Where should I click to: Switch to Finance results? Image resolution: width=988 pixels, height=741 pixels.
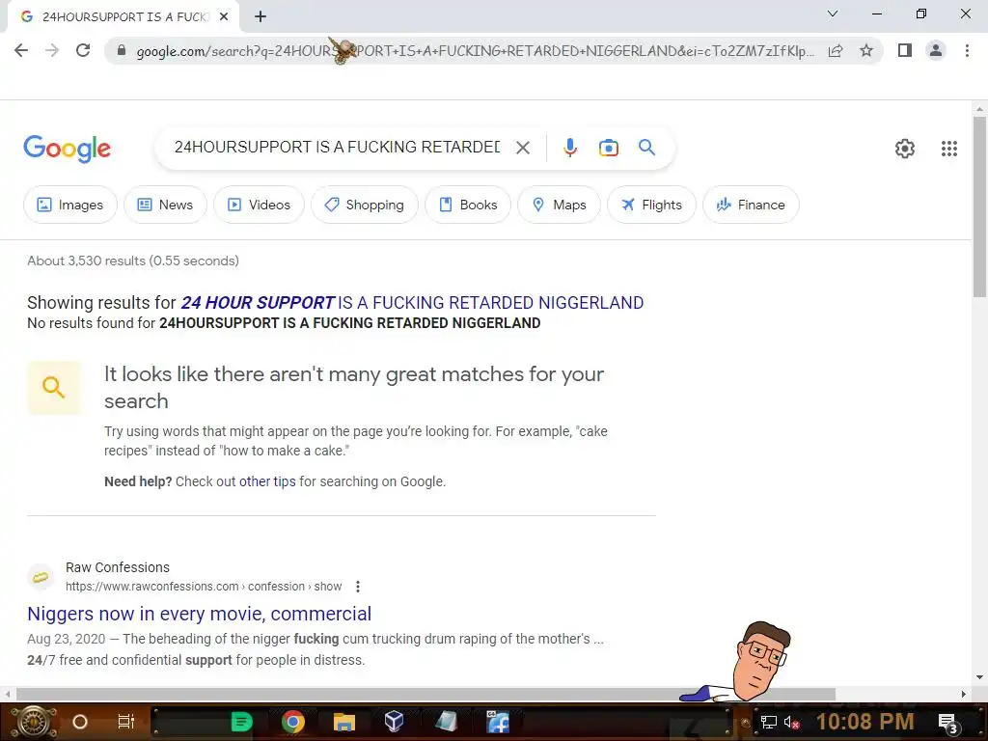pos(751,205)
